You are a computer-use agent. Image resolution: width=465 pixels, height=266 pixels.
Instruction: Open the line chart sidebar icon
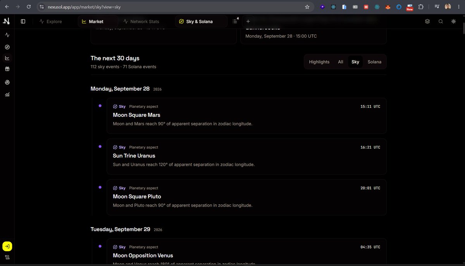point(7,58)
